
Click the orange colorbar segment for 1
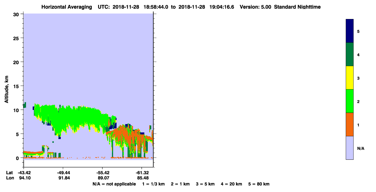349,124
